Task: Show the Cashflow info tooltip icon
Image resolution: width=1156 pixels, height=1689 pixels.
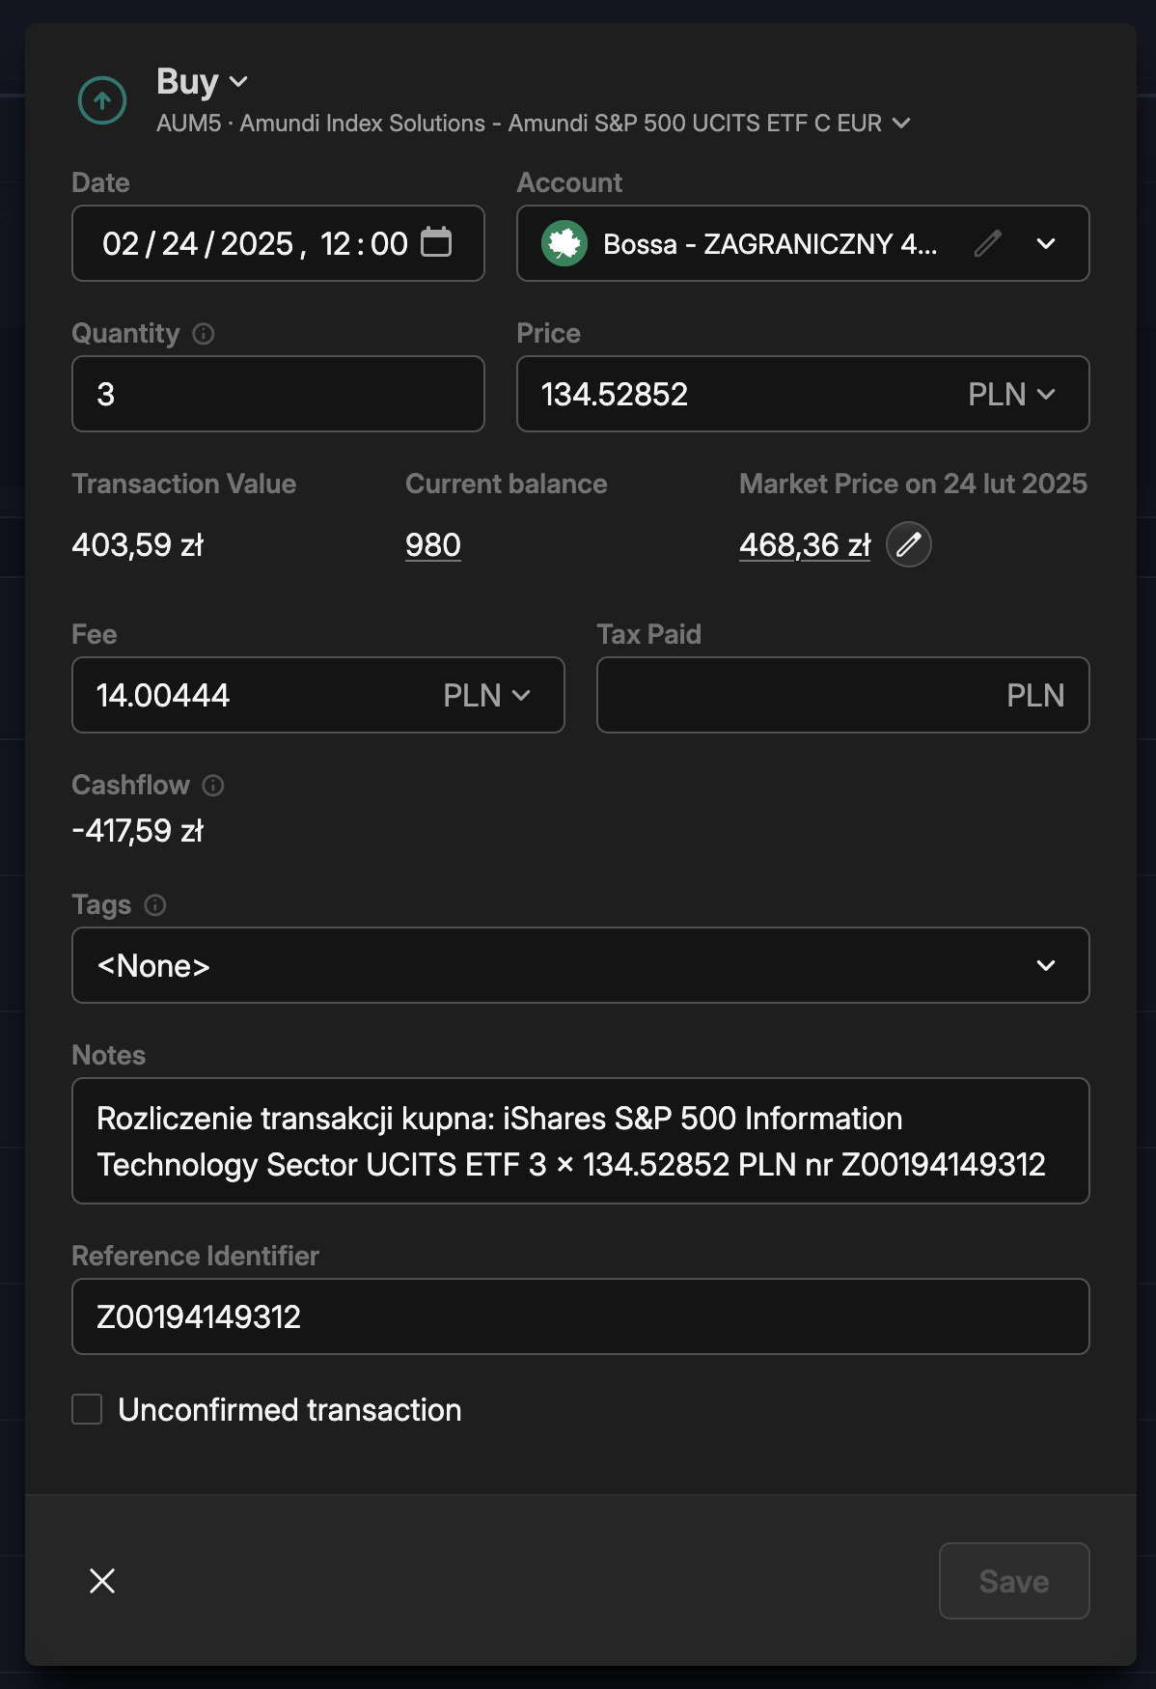Action: [213, 786]
